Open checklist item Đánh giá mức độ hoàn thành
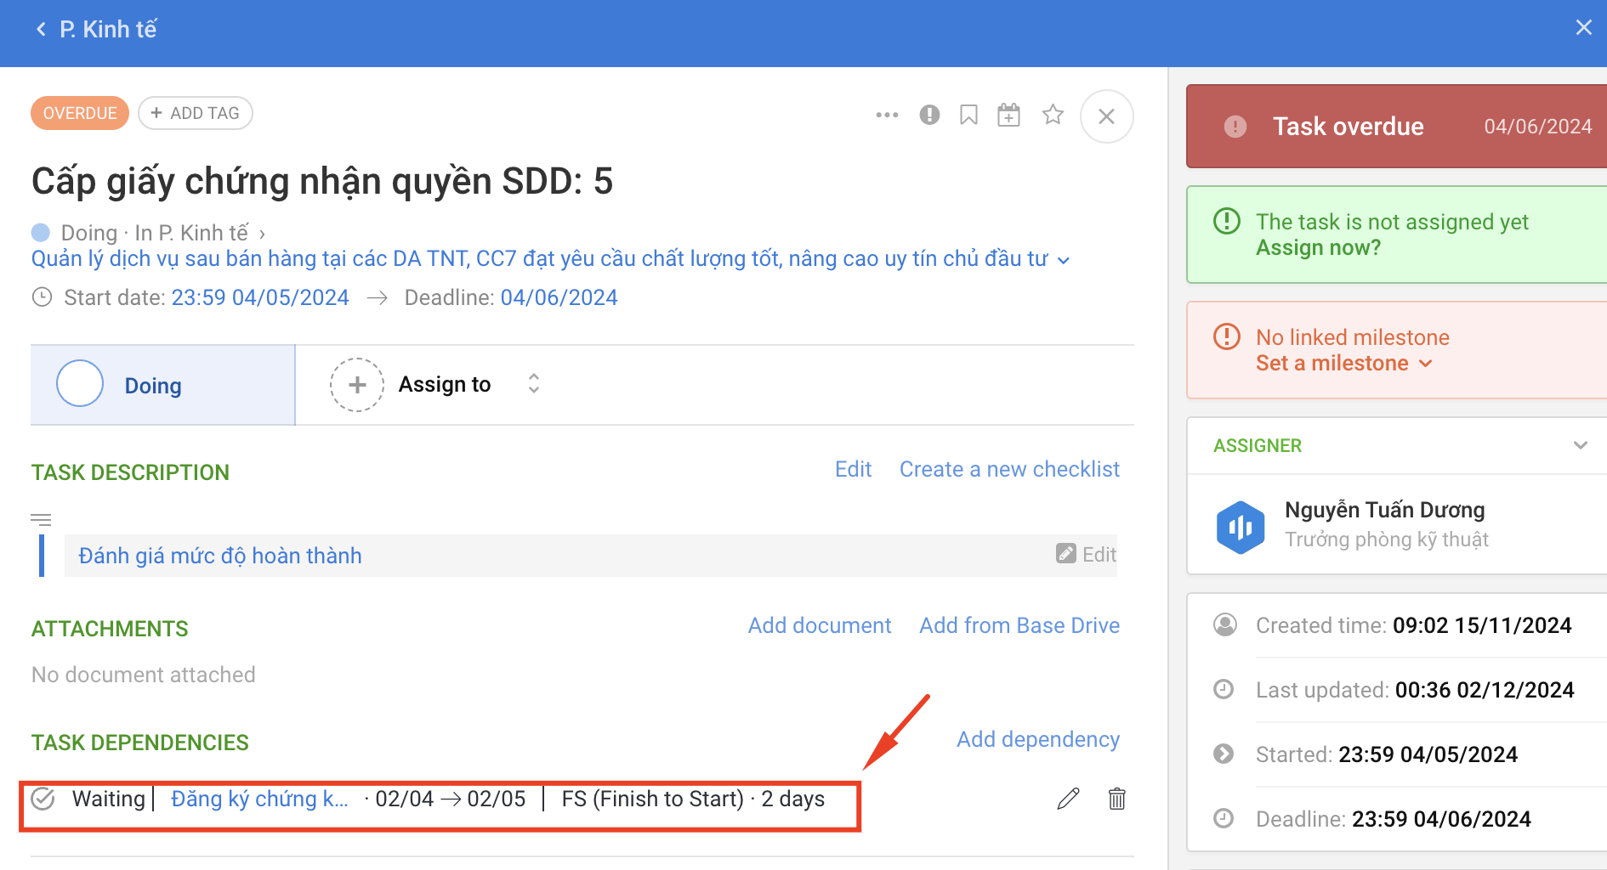 point(220,556)
